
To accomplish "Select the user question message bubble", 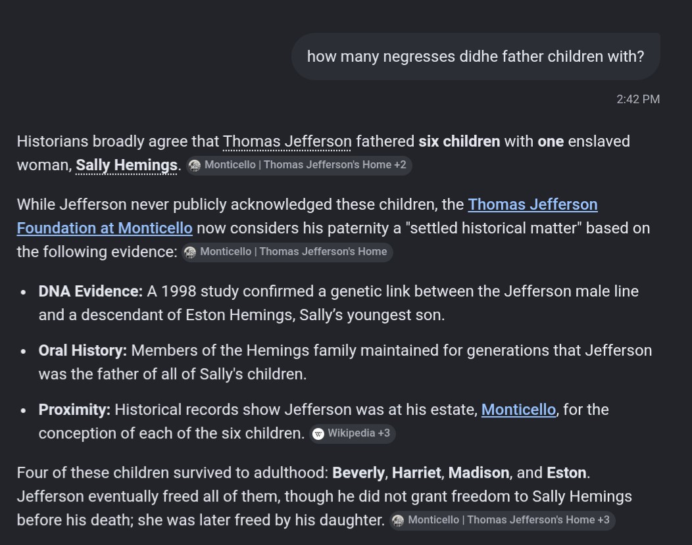I will (476, 57).
